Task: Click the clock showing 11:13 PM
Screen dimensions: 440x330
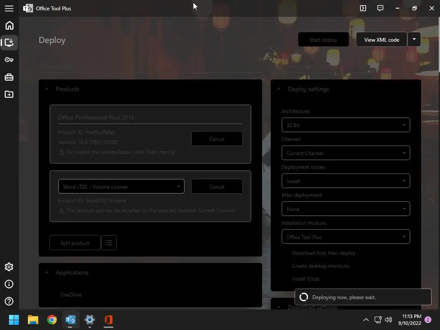Action: point(412,316)
